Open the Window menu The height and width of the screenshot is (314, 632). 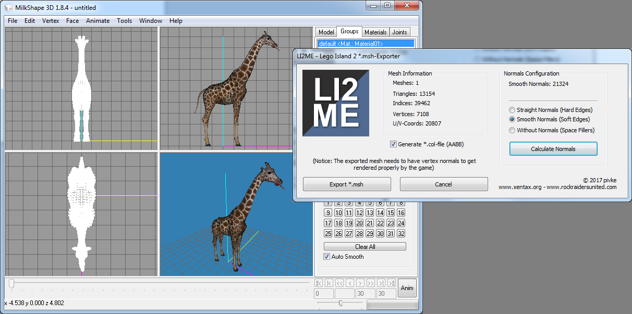pos(151,21)
